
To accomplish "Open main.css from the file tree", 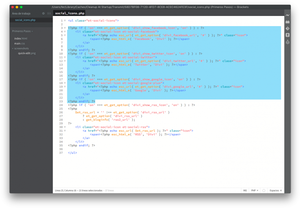I will coord(20,44).
